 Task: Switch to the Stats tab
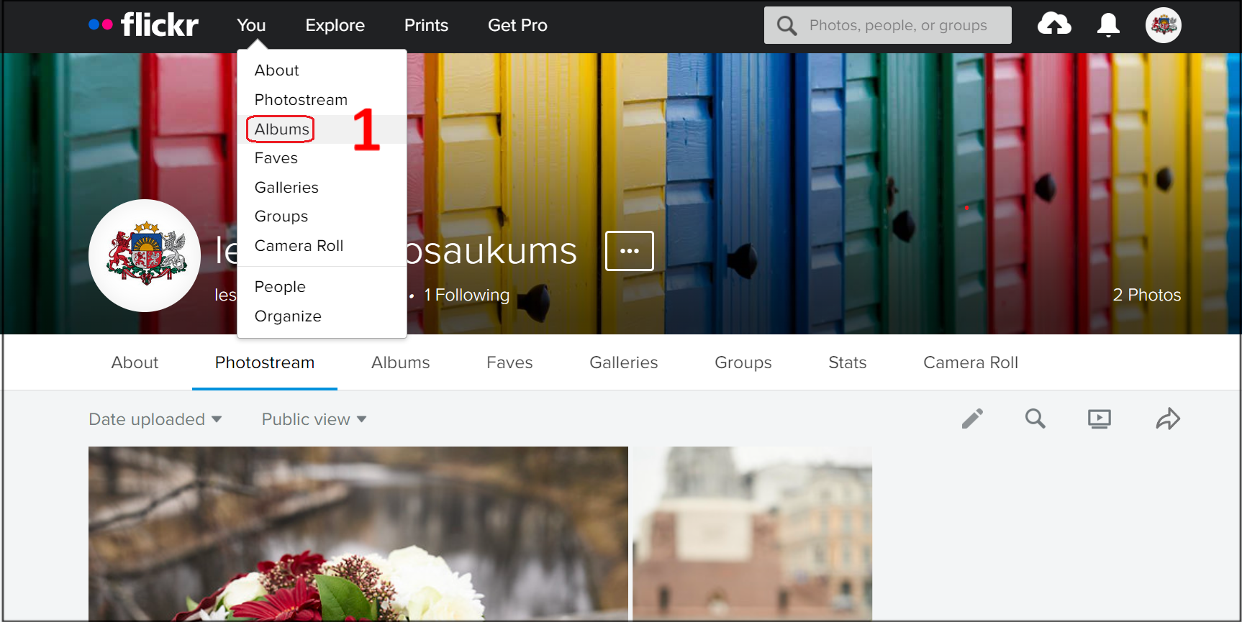848,362
